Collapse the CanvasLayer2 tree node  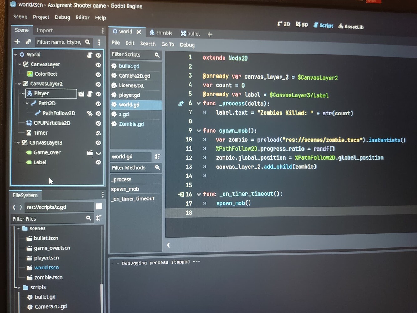pos(19,84)
